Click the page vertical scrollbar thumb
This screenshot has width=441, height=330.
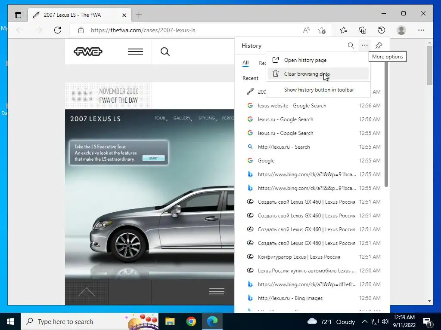click(429, 65)
